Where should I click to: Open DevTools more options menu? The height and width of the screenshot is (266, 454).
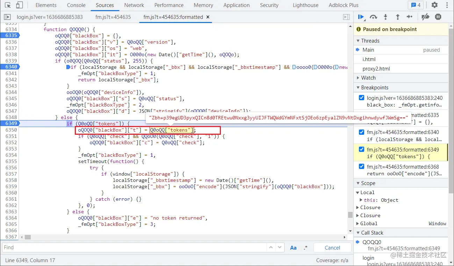tap(447, 5)
